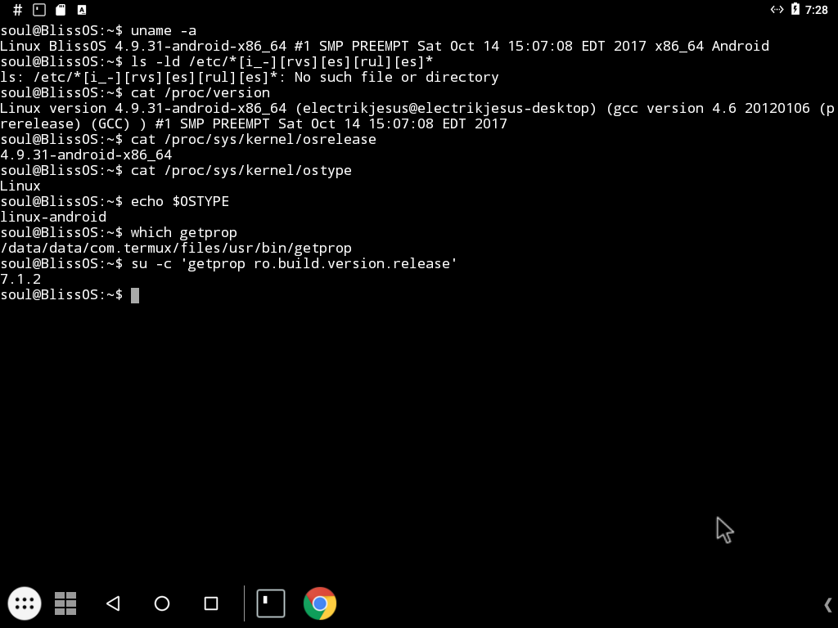Click the '7.1.2' version output
Viewport: 838px width, 628px height.
click(20, 280)
